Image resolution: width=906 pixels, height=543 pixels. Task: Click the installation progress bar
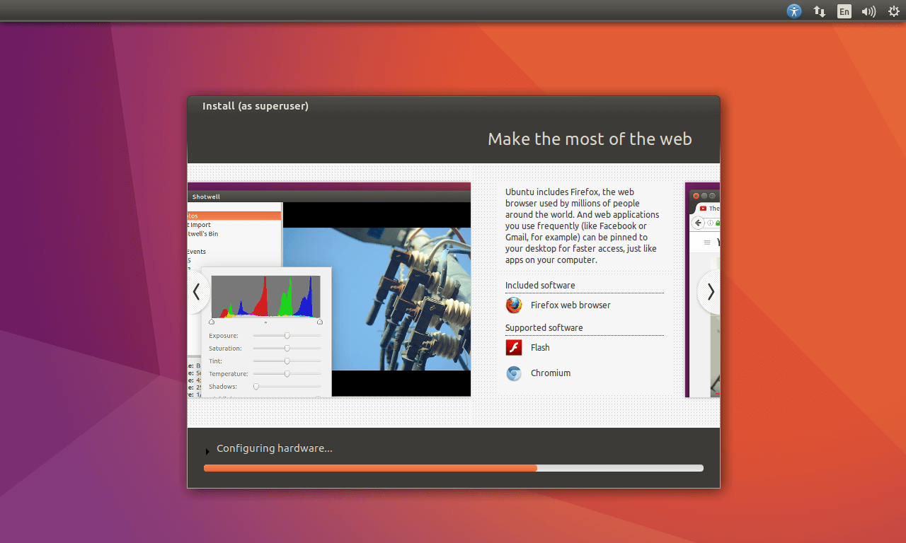click(x=453, y=467)
